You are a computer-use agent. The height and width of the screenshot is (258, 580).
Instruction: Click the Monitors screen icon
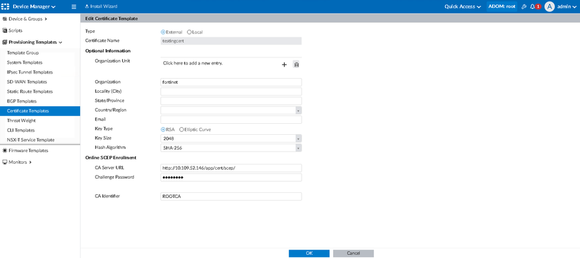pyautogui.click(x=5, y=162)
